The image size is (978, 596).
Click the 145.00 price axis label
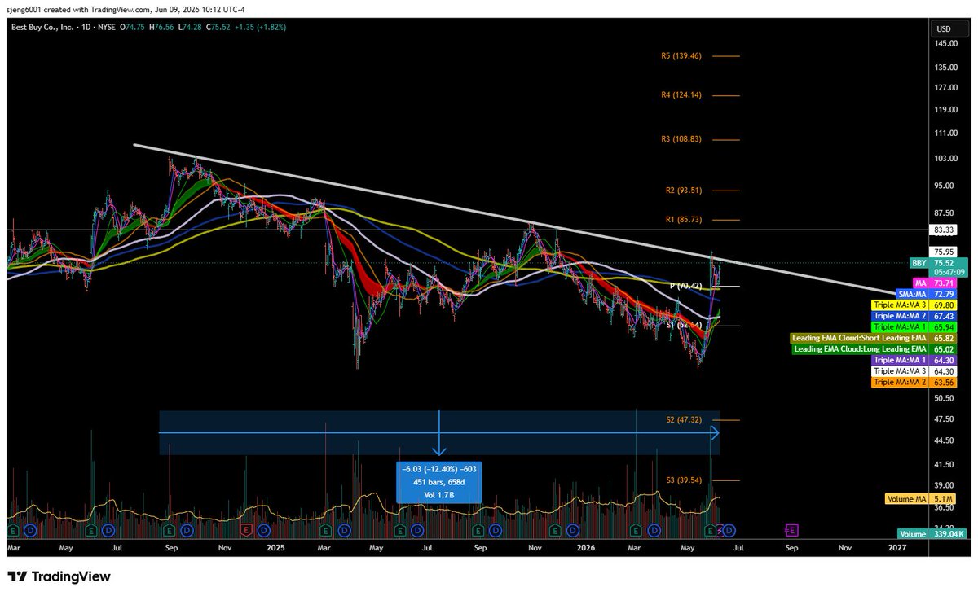coord(945,46)
